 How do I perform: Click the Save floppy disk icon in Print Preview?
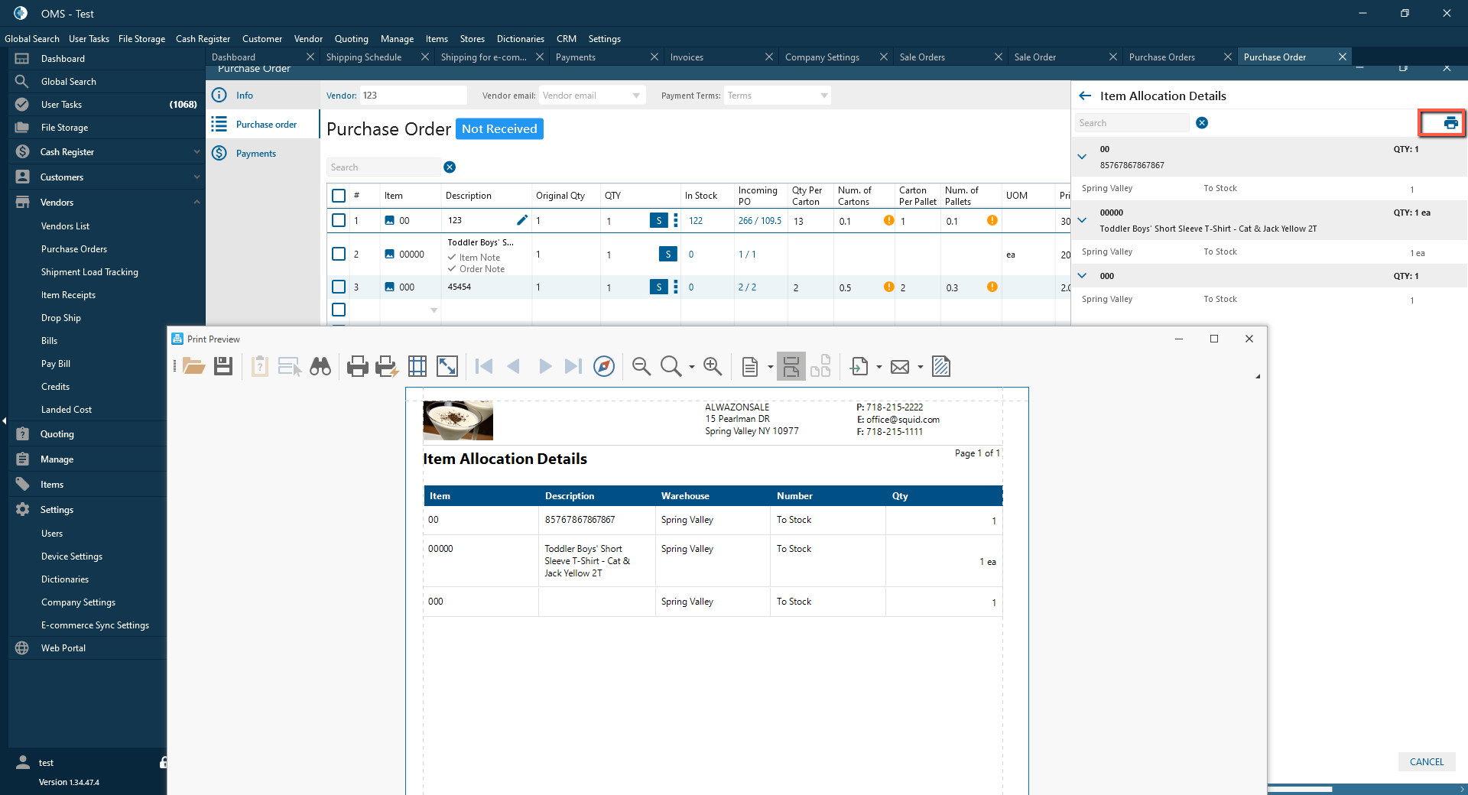tap(223, 367)
